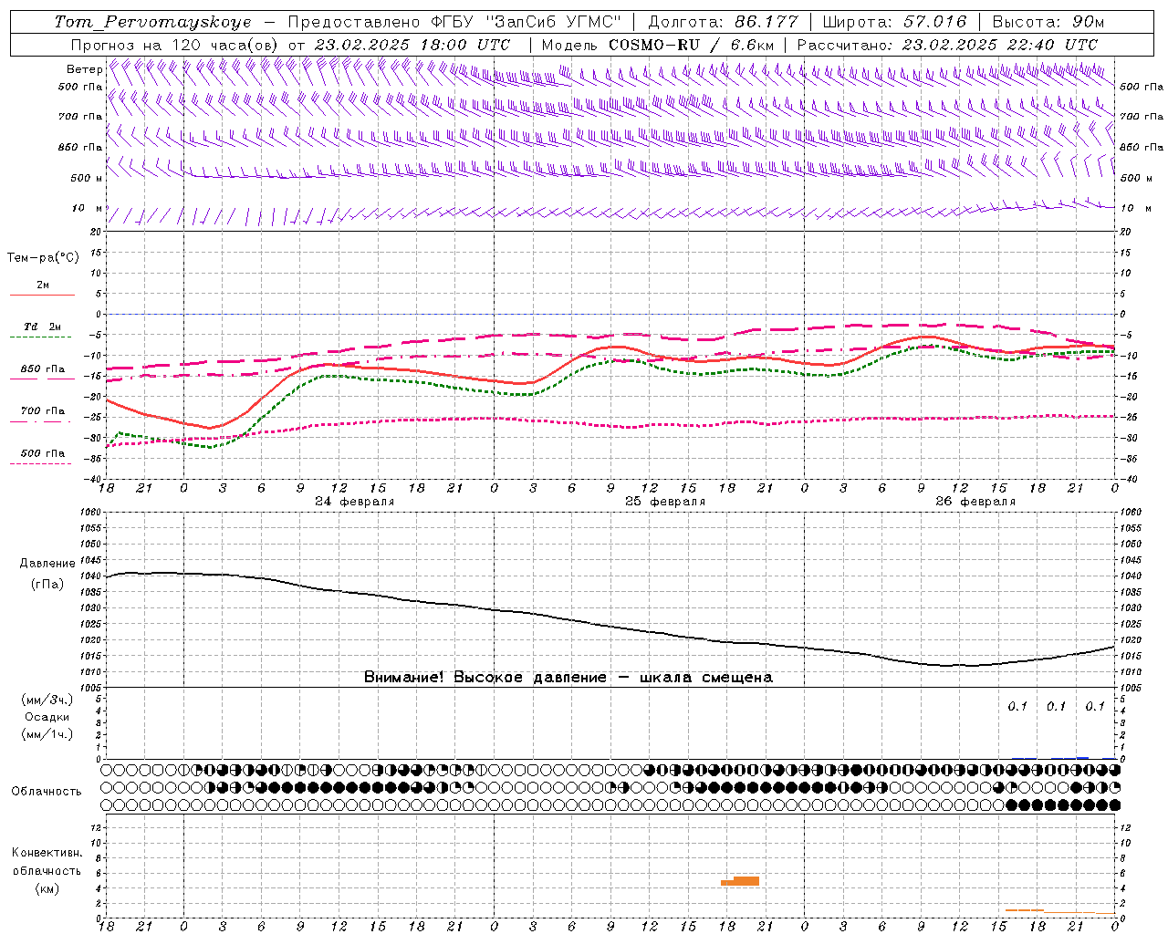Viewport: 1168px width, 934px height.
Task: Click the (км) convective cloud unit label
Action: click(47, 888)
